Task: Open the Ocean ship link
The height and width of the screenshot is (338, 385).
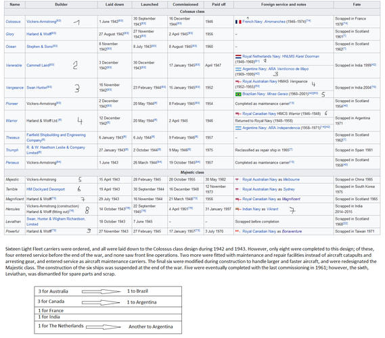Action: pyautogui.click(x=11, y=47)
